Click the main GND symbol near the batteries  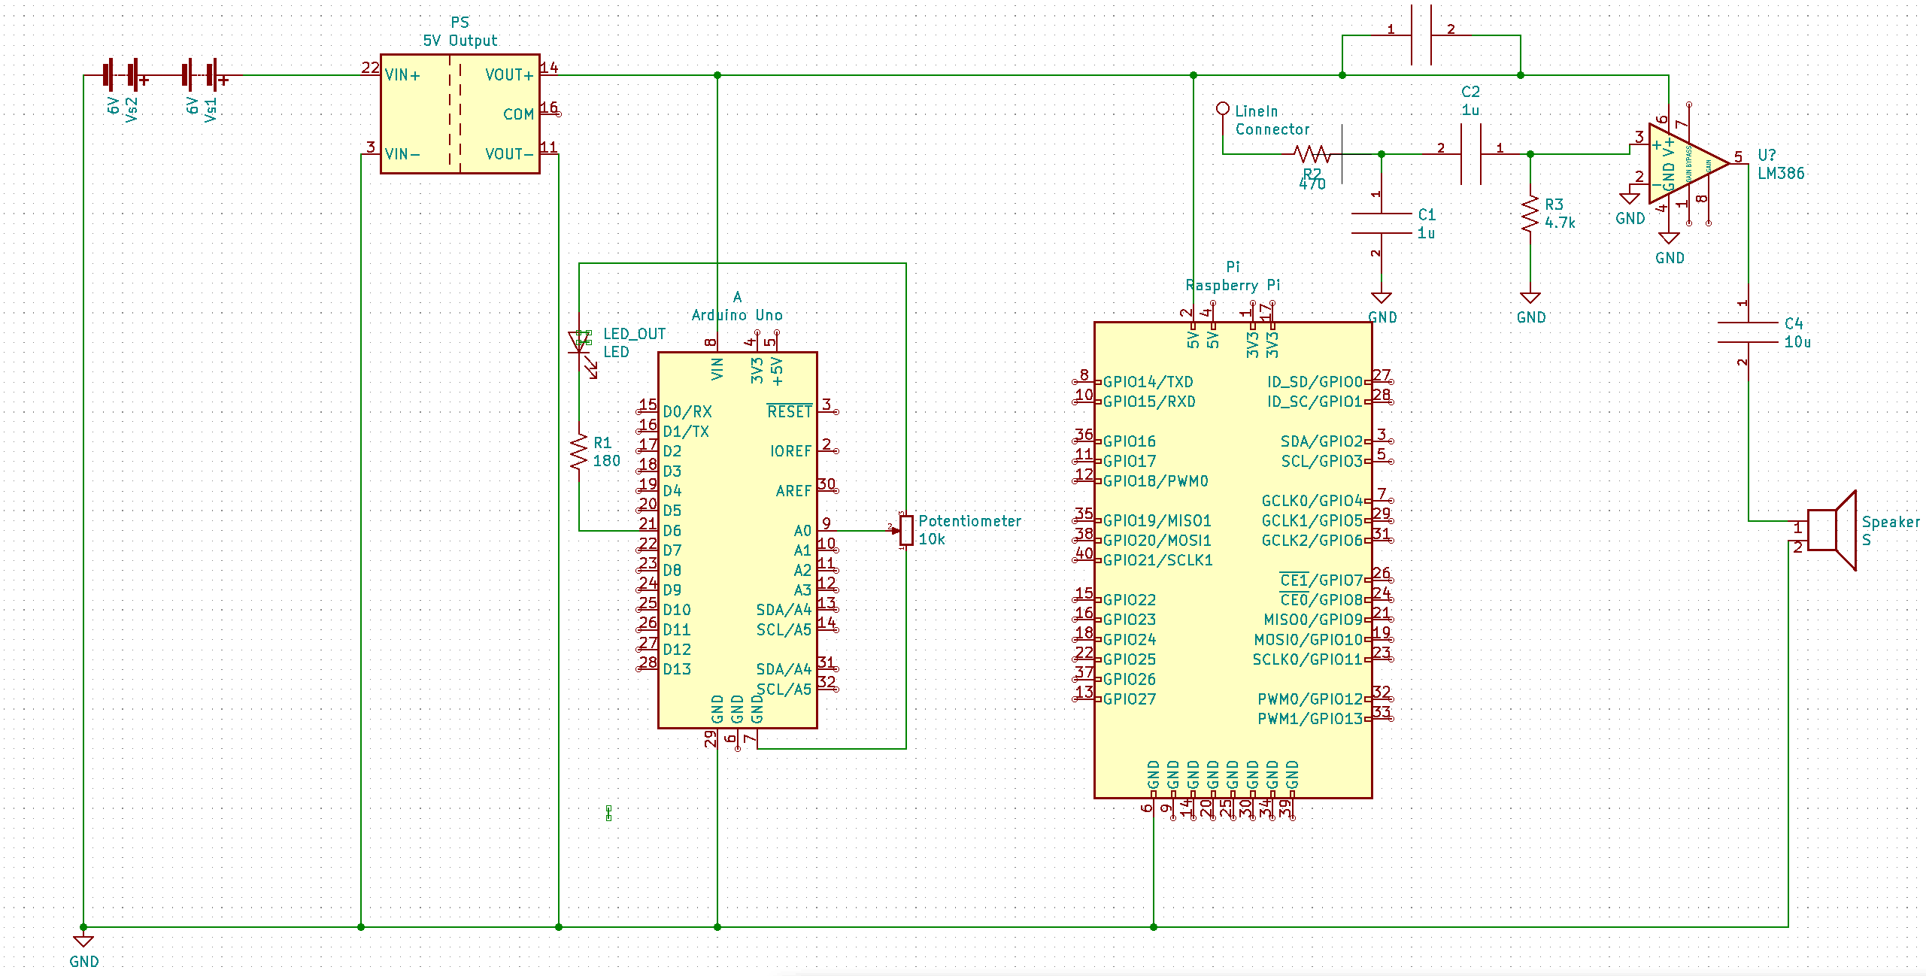click(x=83, y=941)
